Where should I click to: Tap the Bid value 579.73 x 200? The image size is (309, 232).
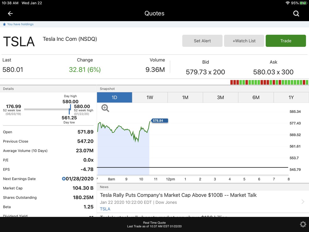pos(205,72)
